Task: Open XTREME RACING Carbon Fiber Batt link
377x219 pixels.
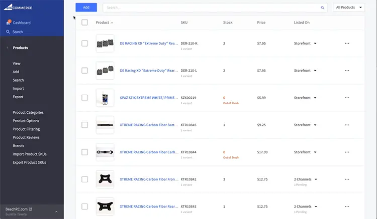Action: click(x=149, y=125)
